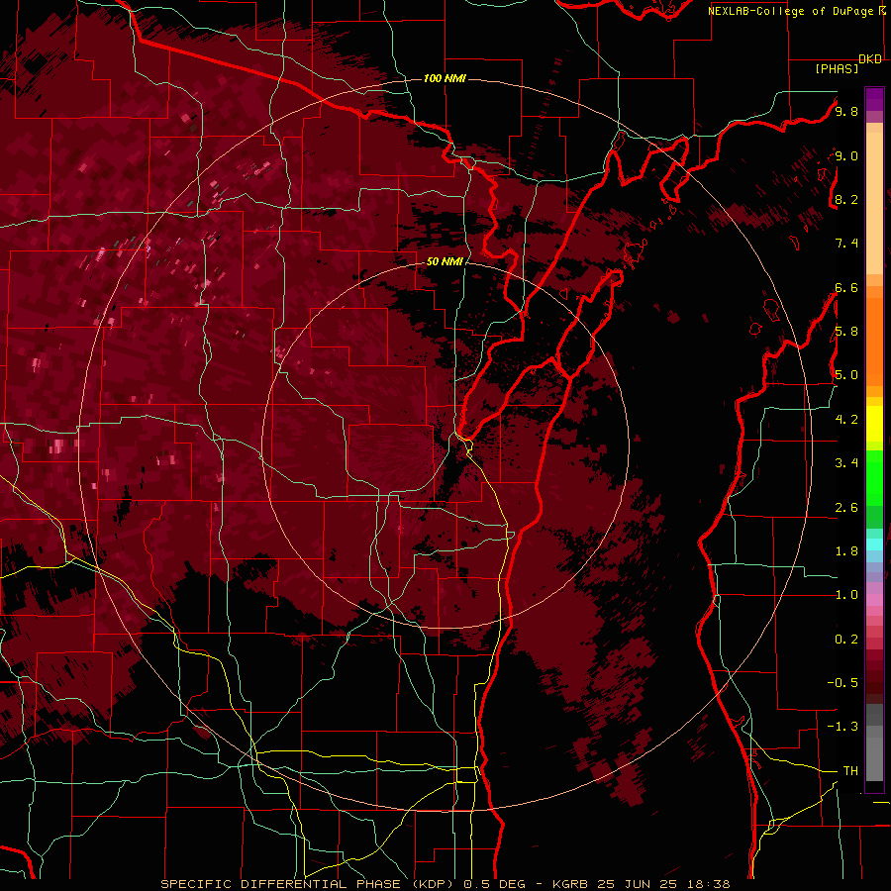Click the 1.0 value on the color scale
Image resolution: width=891 pixels, height=891 pixels.
click(846, 595)
